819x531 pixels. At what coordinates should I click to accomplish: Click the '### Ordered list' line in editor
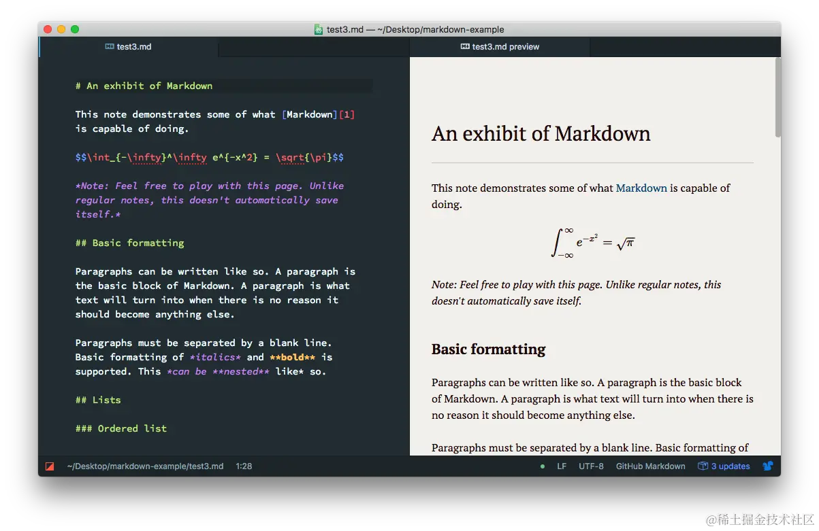[121, 428]
